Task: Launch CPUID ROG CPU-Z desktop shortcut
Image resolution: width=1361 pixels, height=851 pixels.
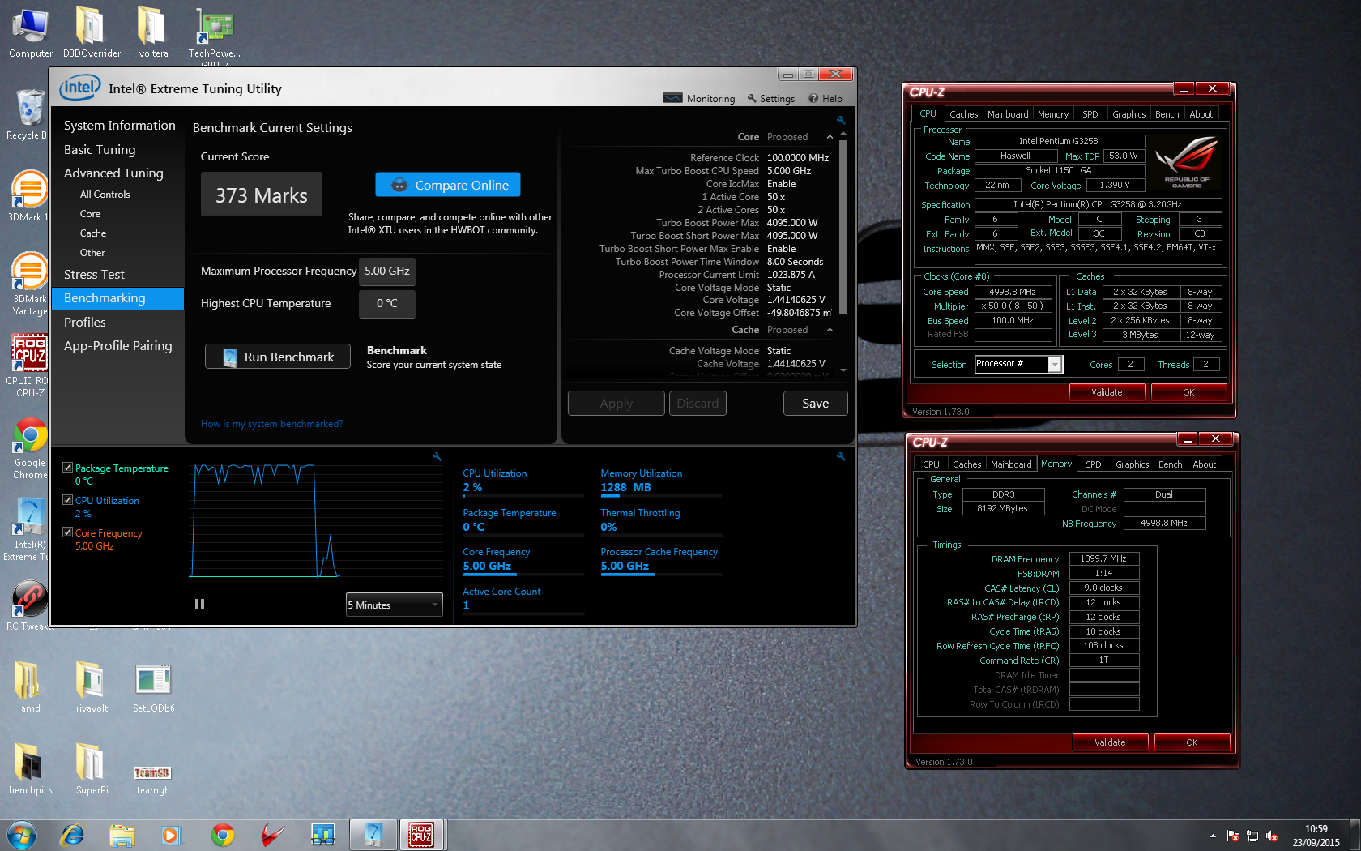Action: tap(29, 365)
